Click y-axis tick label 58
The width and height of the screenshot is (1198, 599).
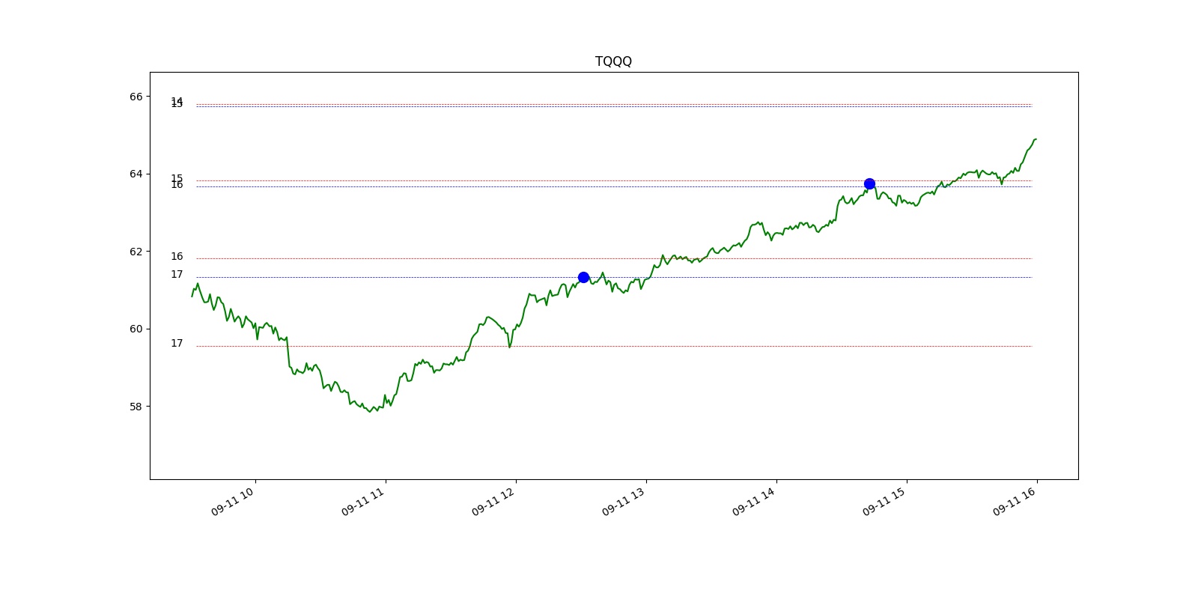click(x=136, y=407)
